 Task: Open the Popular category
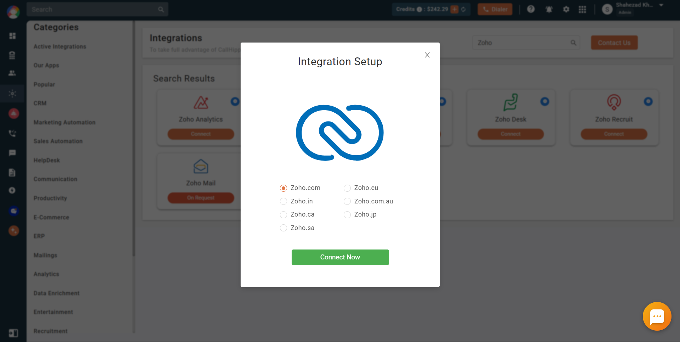44,84
